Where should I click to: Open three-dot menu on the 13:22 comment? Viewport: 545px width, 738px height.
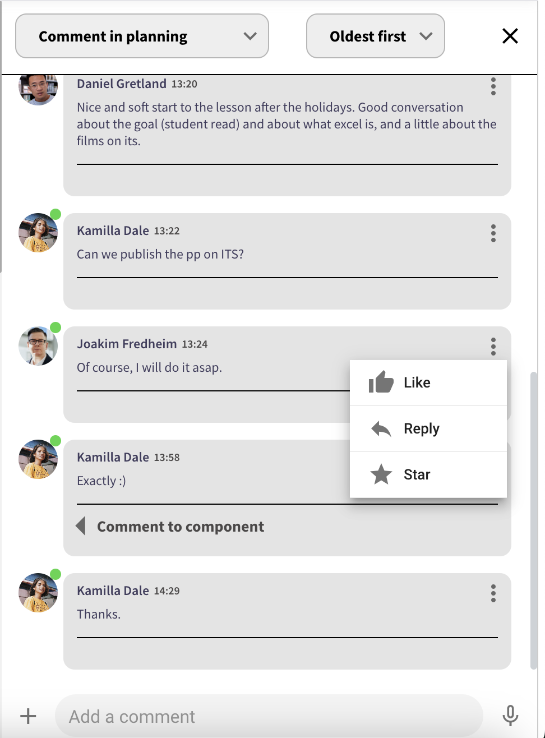[493, 233]
